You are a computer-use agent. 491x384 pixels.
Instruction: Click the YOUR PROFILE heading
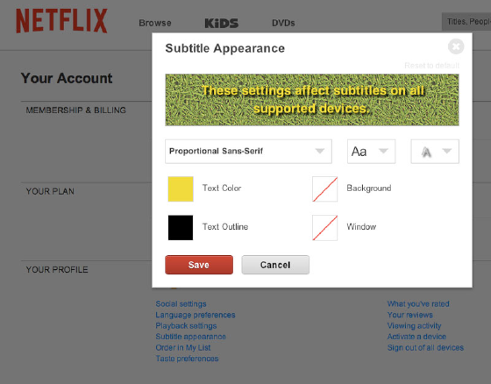tap(57, 270)
